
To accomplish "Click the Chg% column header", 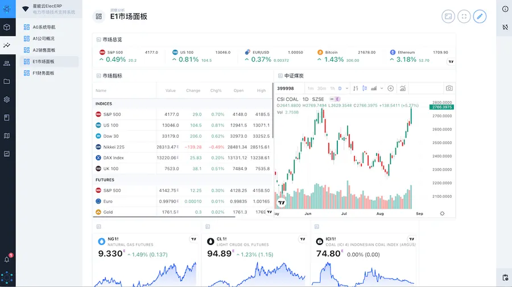I will click(216, 90).
